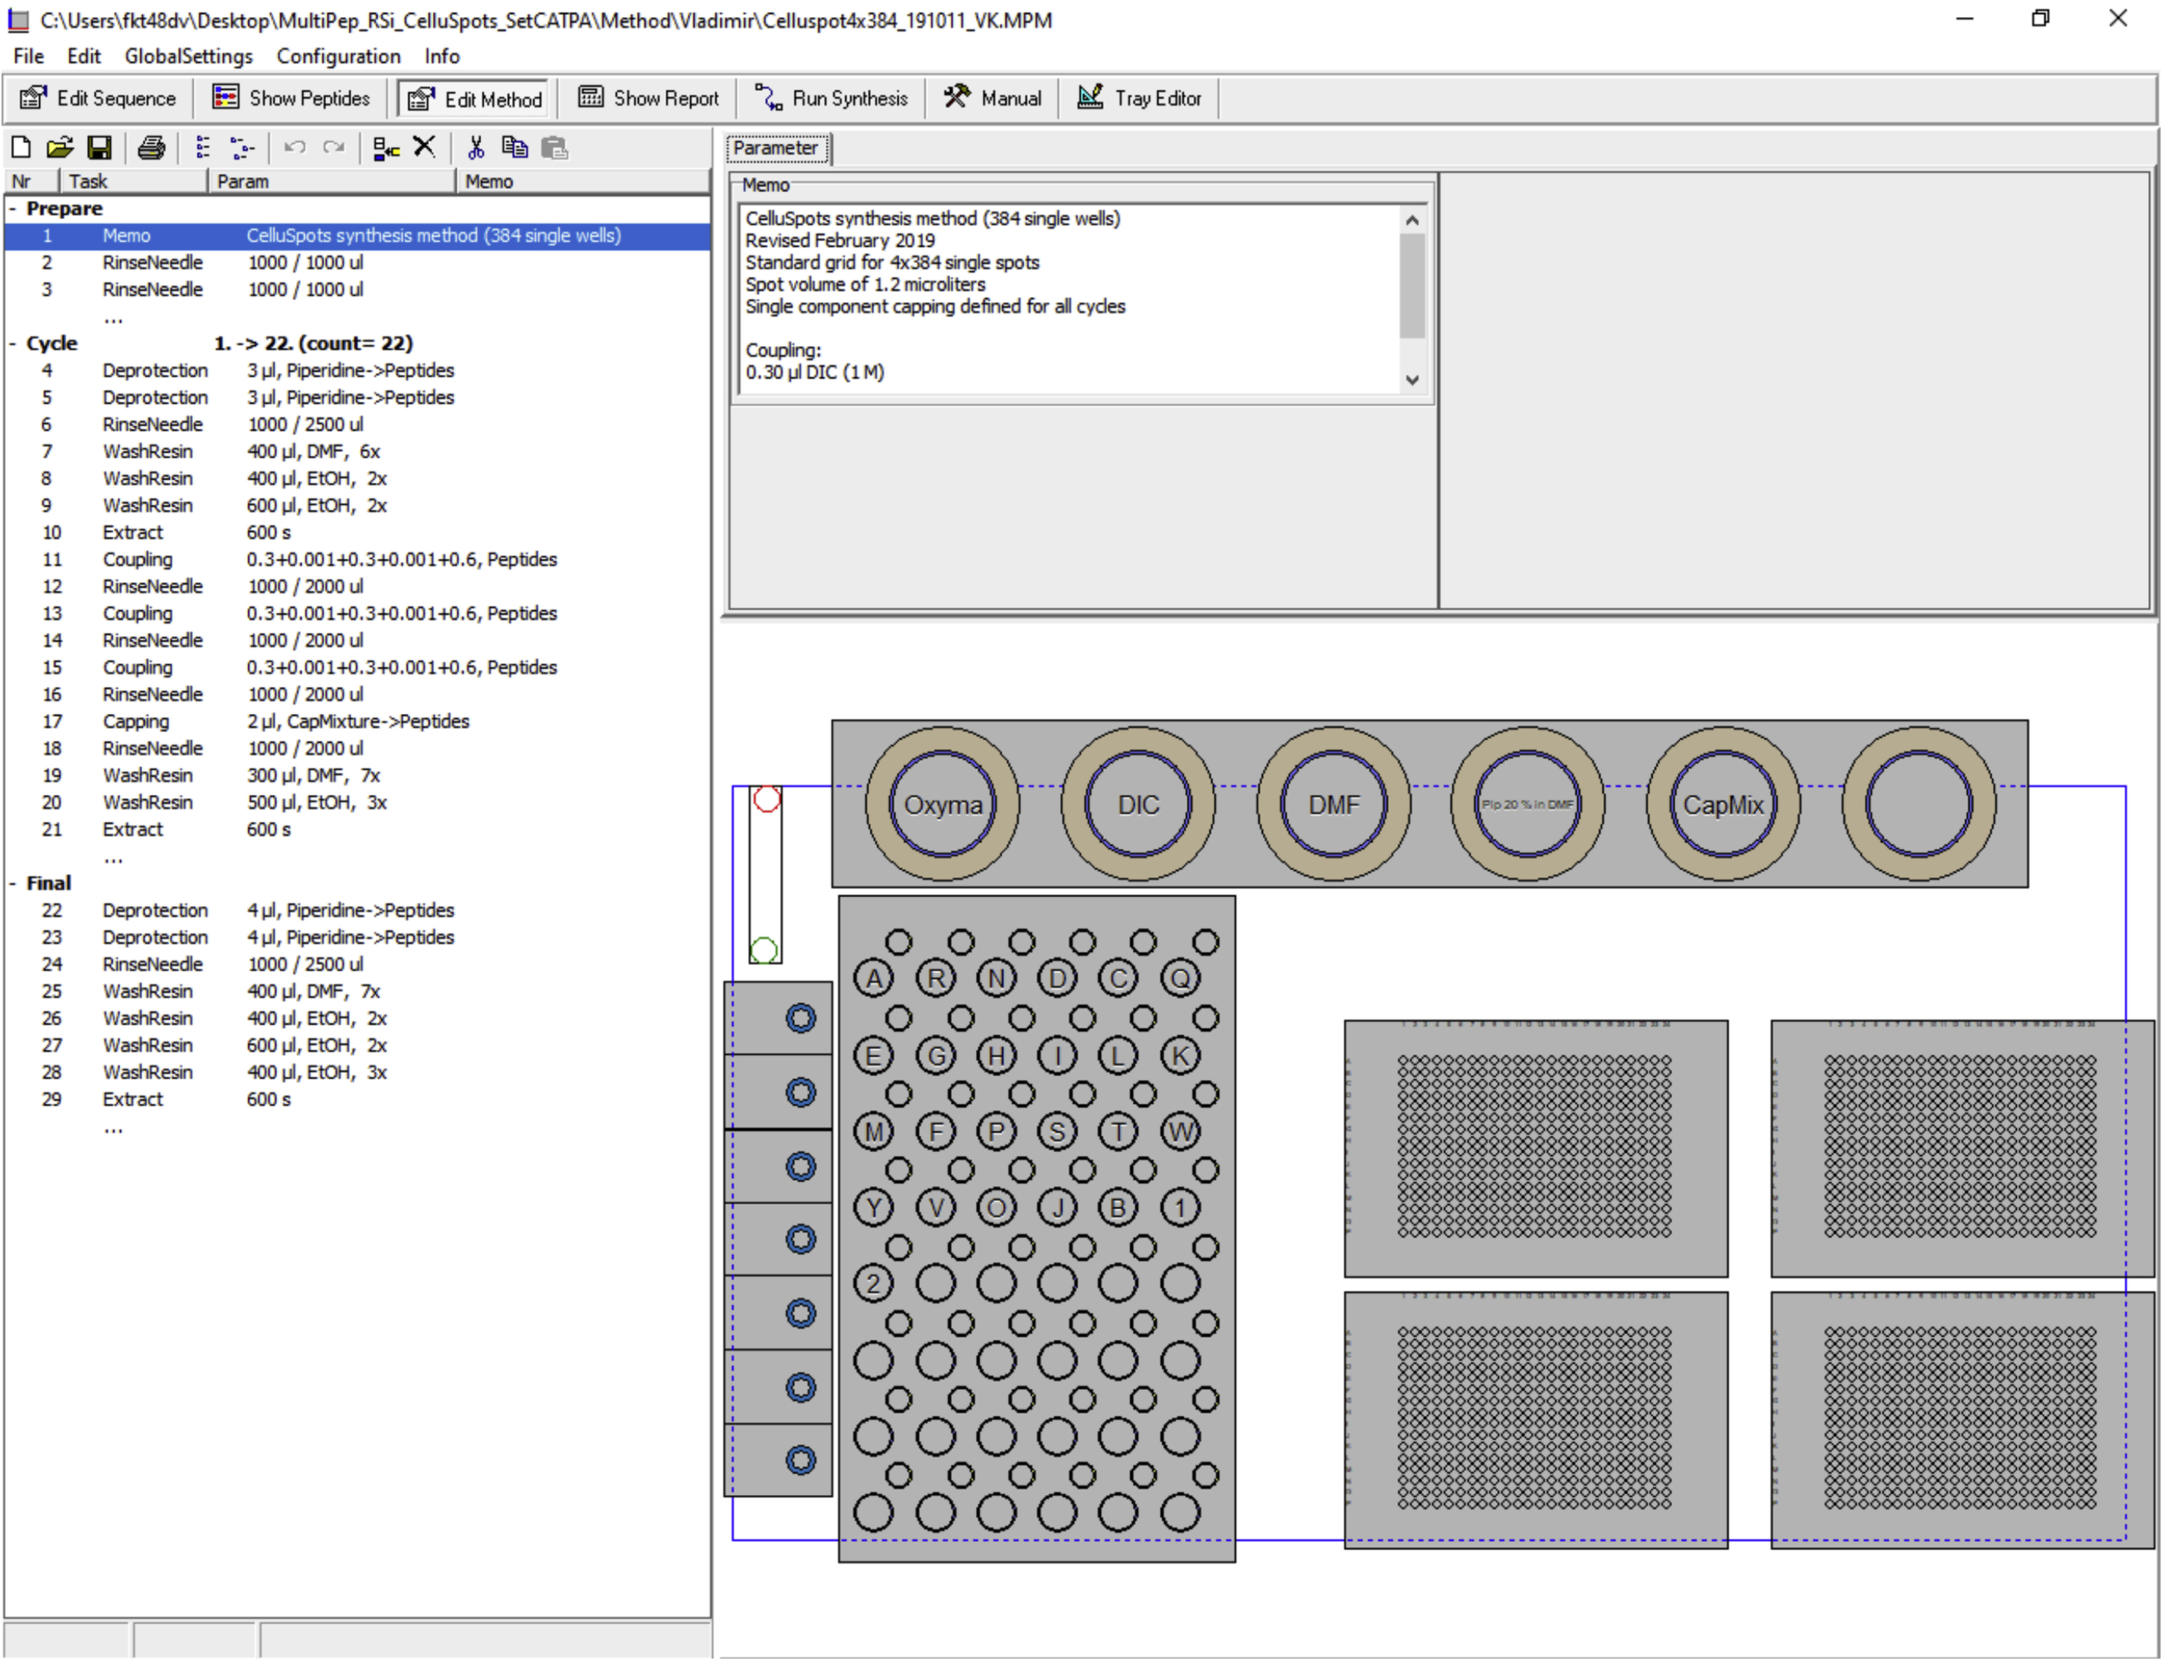The height and width of the screenshot is (1661, 2163).
Task: Click the insert task icon
Action: click(x=385, y=148)
